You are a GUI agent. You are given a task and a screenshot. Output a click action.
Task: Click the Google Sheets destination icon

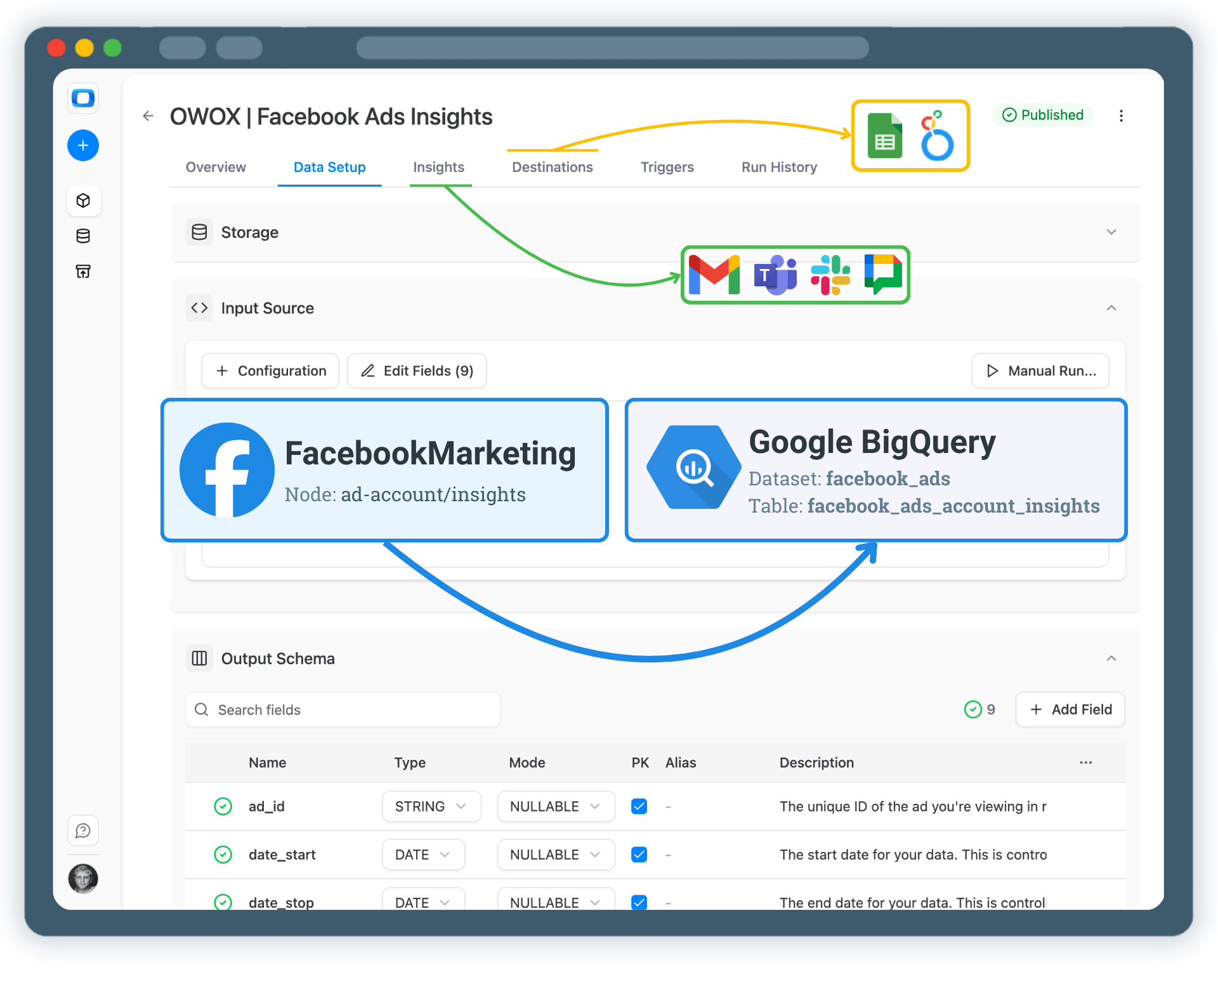tap(884, 136)
